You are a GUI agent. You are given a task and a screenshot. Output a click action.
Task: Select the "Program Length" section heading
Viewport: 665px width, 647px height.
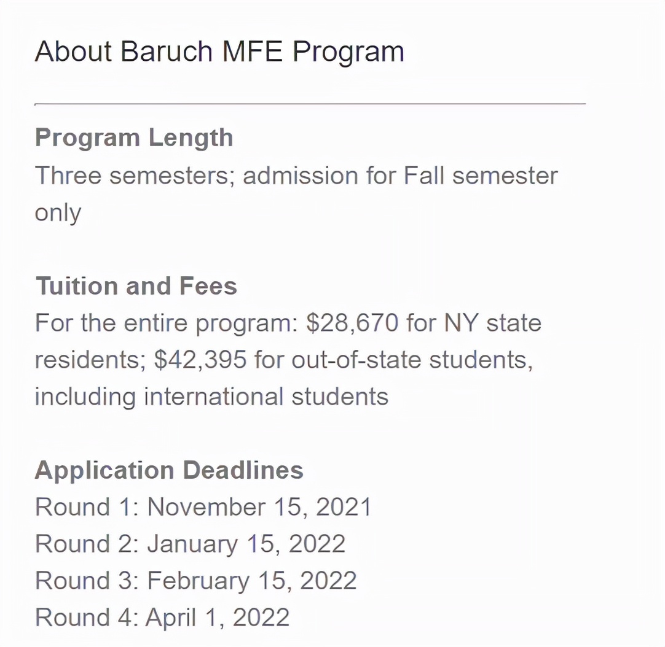click(x=134, y=138)
